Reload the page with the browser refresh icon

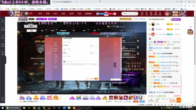11,6
